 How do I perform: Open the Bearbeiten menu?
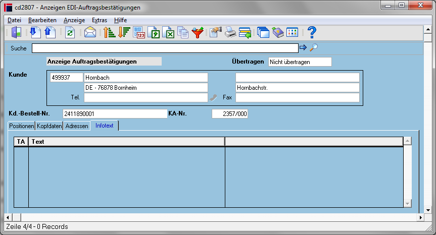pos(42,20)
